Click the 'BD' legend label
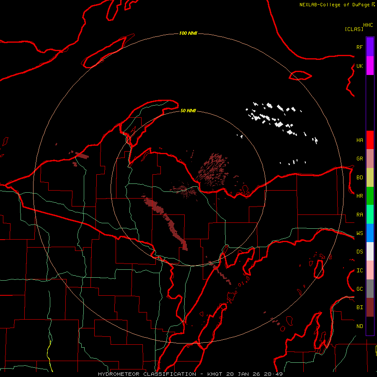 [360, 178]
